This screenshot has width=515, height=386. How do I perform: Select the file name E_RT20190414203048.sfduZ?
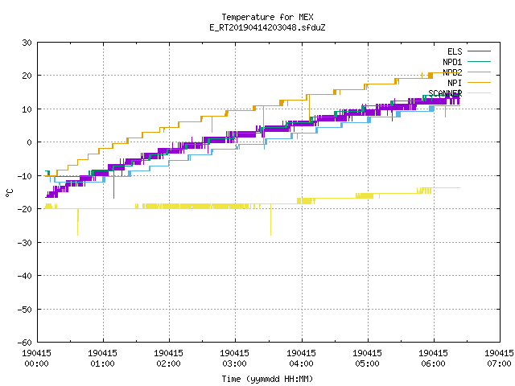click(x=267, y=27)
